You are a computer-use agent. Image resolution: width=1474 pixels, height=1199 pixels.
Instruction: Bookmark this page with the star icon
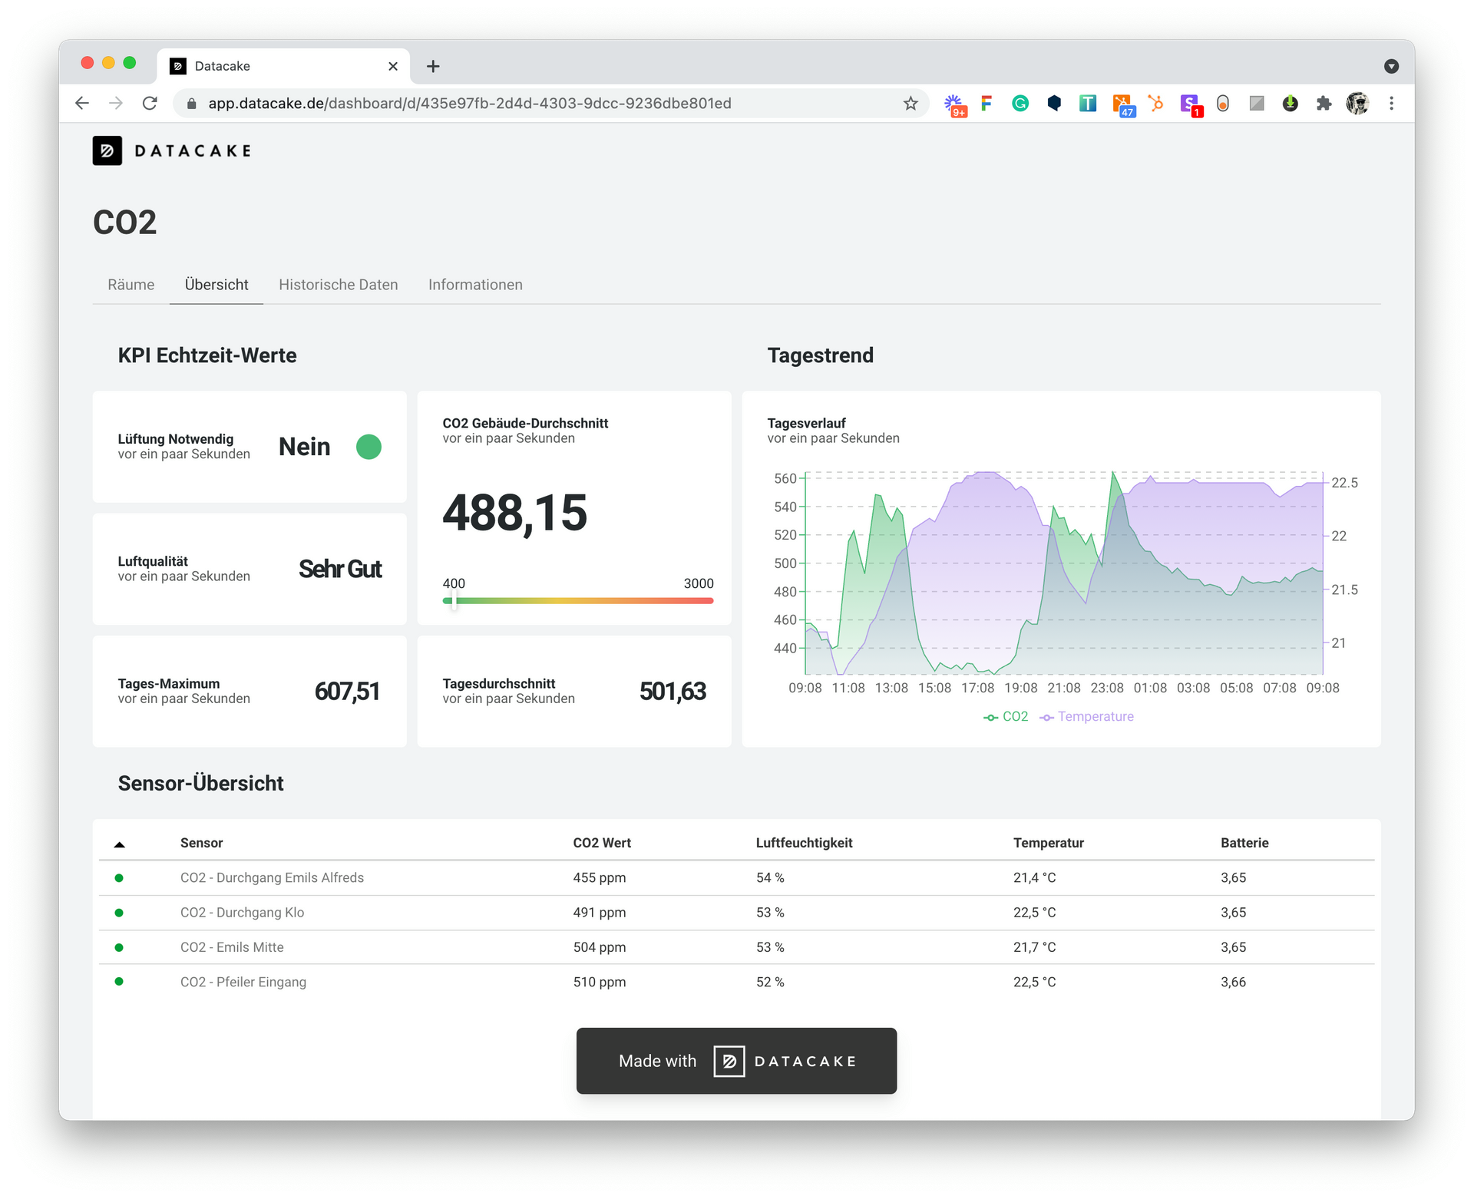click(911, 104)
